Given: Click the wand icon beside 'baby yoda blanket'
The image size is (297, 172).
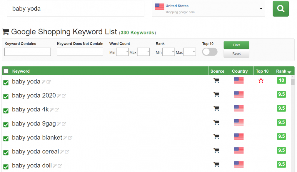Looking at the screenshot, I should point(65,138).
